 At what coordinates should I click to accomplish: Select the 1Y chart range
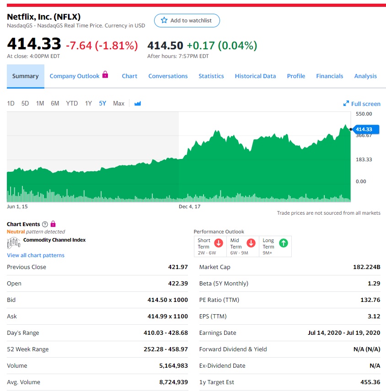tap(88, 103)
